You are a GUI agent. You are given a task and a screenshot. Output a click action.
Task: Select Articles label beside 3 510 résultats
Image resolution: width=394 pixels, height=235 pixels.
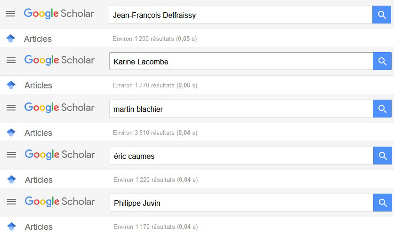[38, 133]
